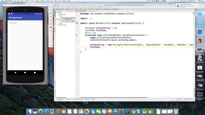205x115 pixels.
Task: Open the Build menu
Action: tap(48, 1)
